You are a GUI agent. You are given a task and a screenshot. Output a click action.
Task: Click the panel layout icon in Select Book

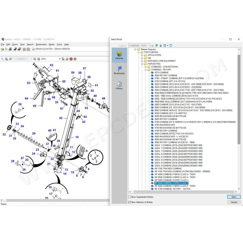click(171, 45)
